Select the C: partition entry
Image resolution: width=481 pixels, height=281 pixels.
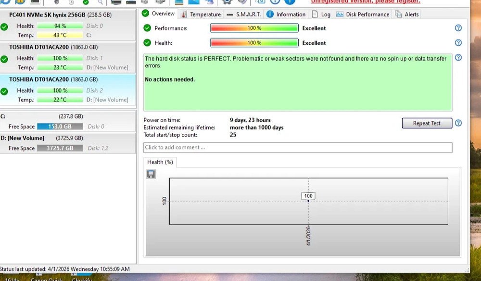coord(67,121)
